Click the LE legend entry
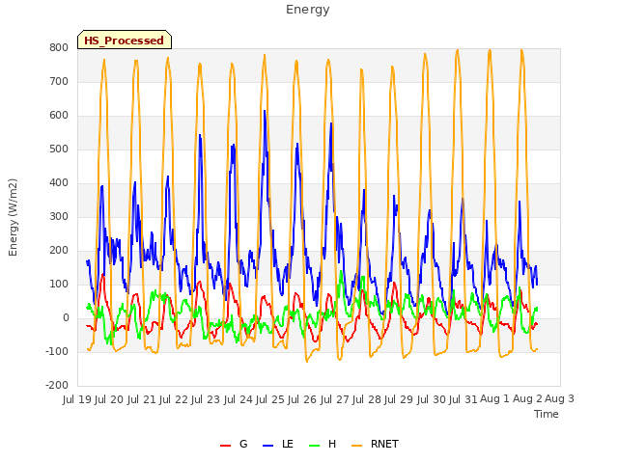The image size is (618, 463). click(278, 444)
